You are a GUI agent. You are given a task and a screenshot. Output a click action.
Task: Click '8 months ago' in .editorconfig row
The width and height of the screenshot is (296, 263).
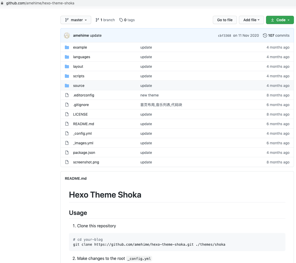278,95
